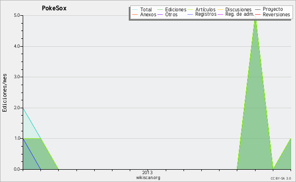Click the 2013 x-axis label

pyautogui.click(x=148, y=172)
